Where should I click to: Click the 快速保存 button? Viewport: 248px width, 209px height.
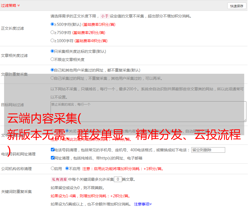click(x=237, y=6)
